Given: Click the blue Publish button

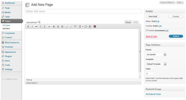Looking at the screenshot, I should coord(176,36).
